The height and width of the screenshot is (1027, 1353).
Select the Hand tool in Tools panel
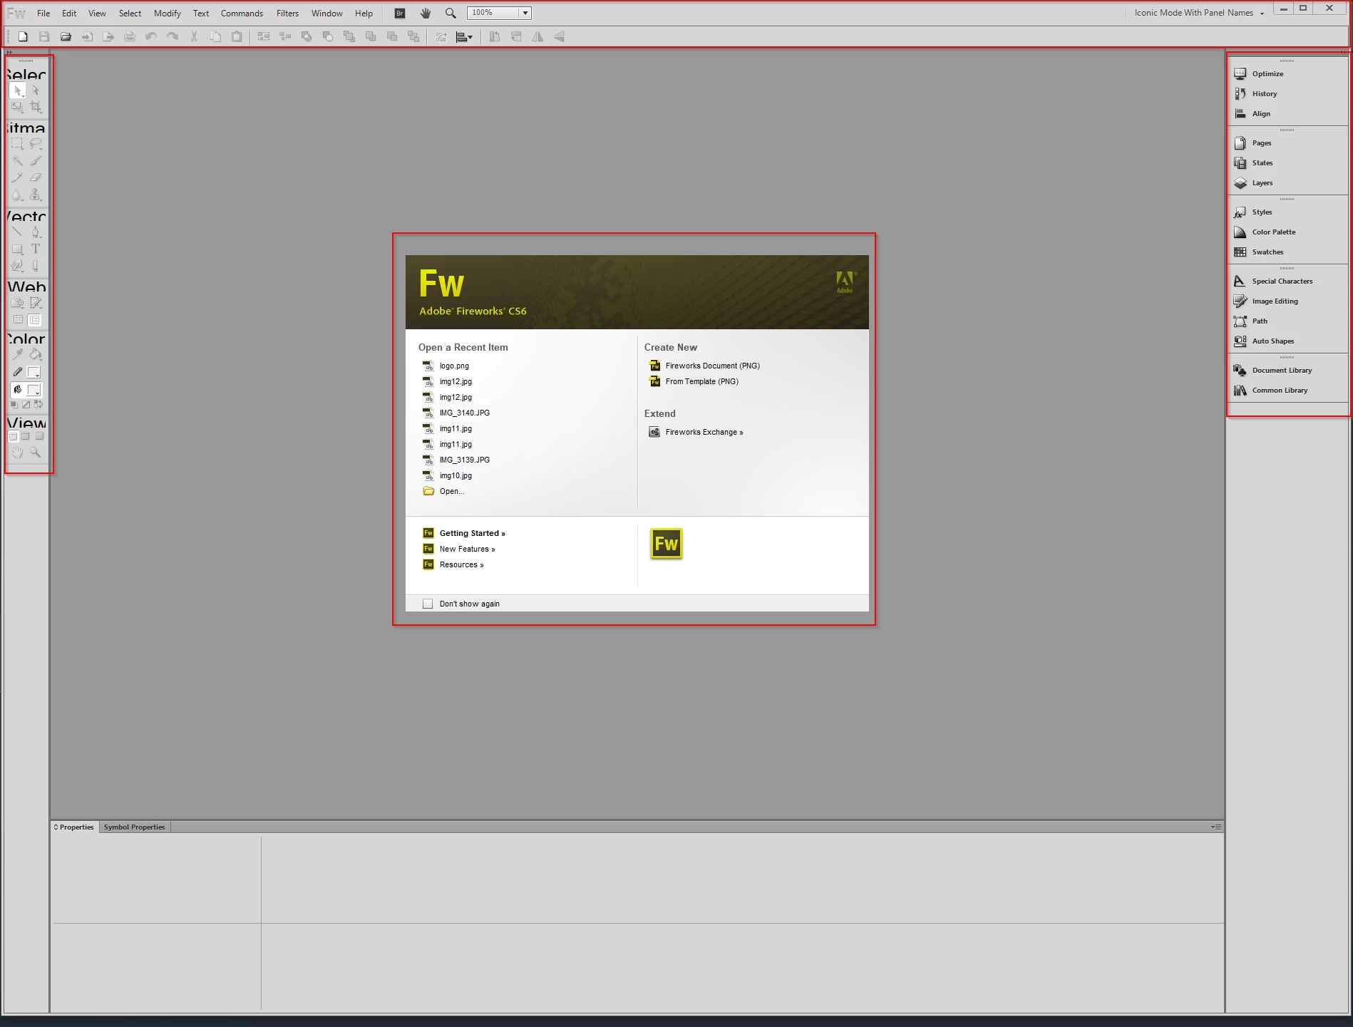click(x=17, y=453)
